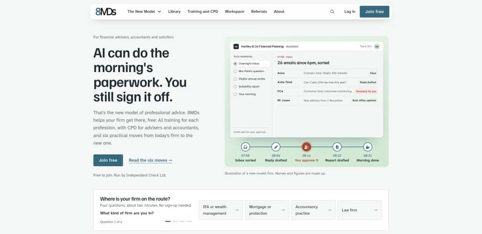Click the Inbox sorted timeline icon
This screenshot has width=482, height=234.
pos(245,147)
